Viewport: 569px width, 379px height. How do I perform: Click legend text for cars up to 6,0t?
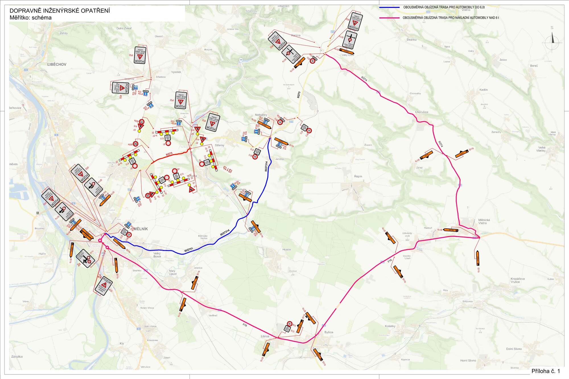(444, 7)
